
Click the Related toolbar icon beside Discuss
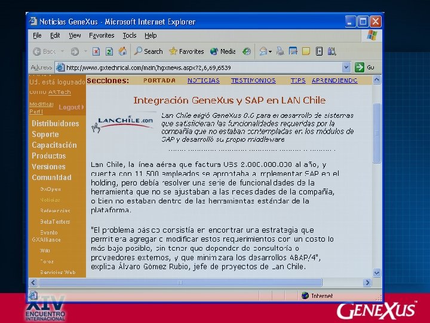coord(319,51)
